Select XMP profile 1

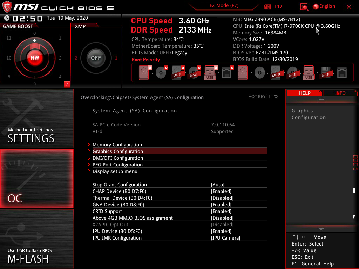pos(116,58)
